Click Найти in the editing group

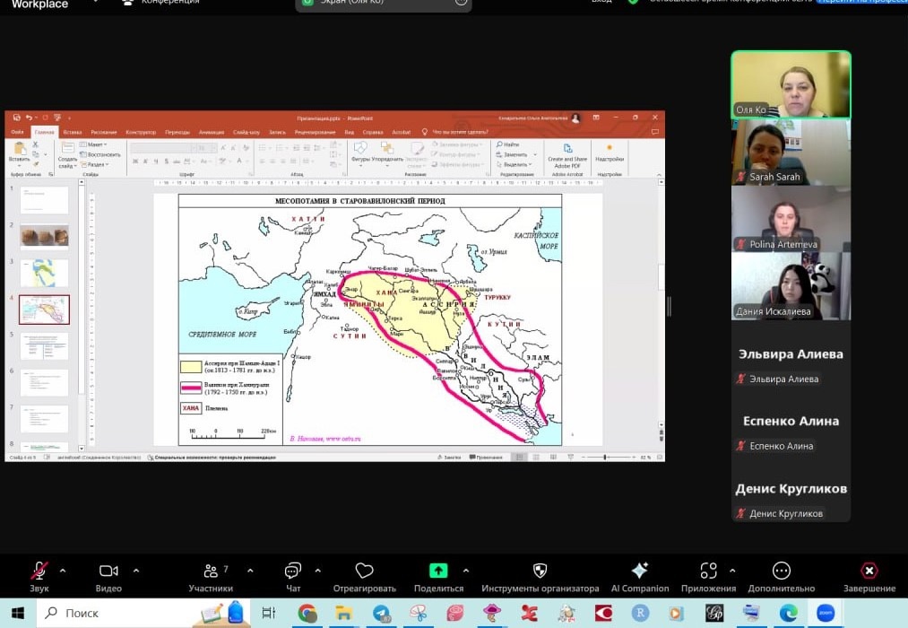tap(508, 144)
